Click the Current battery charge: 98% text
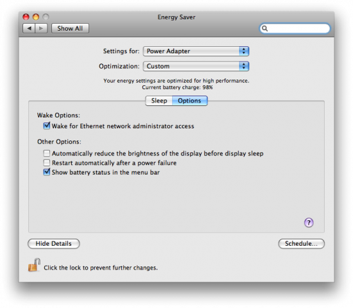The image size is (353, 308). (x=177, y=87)
